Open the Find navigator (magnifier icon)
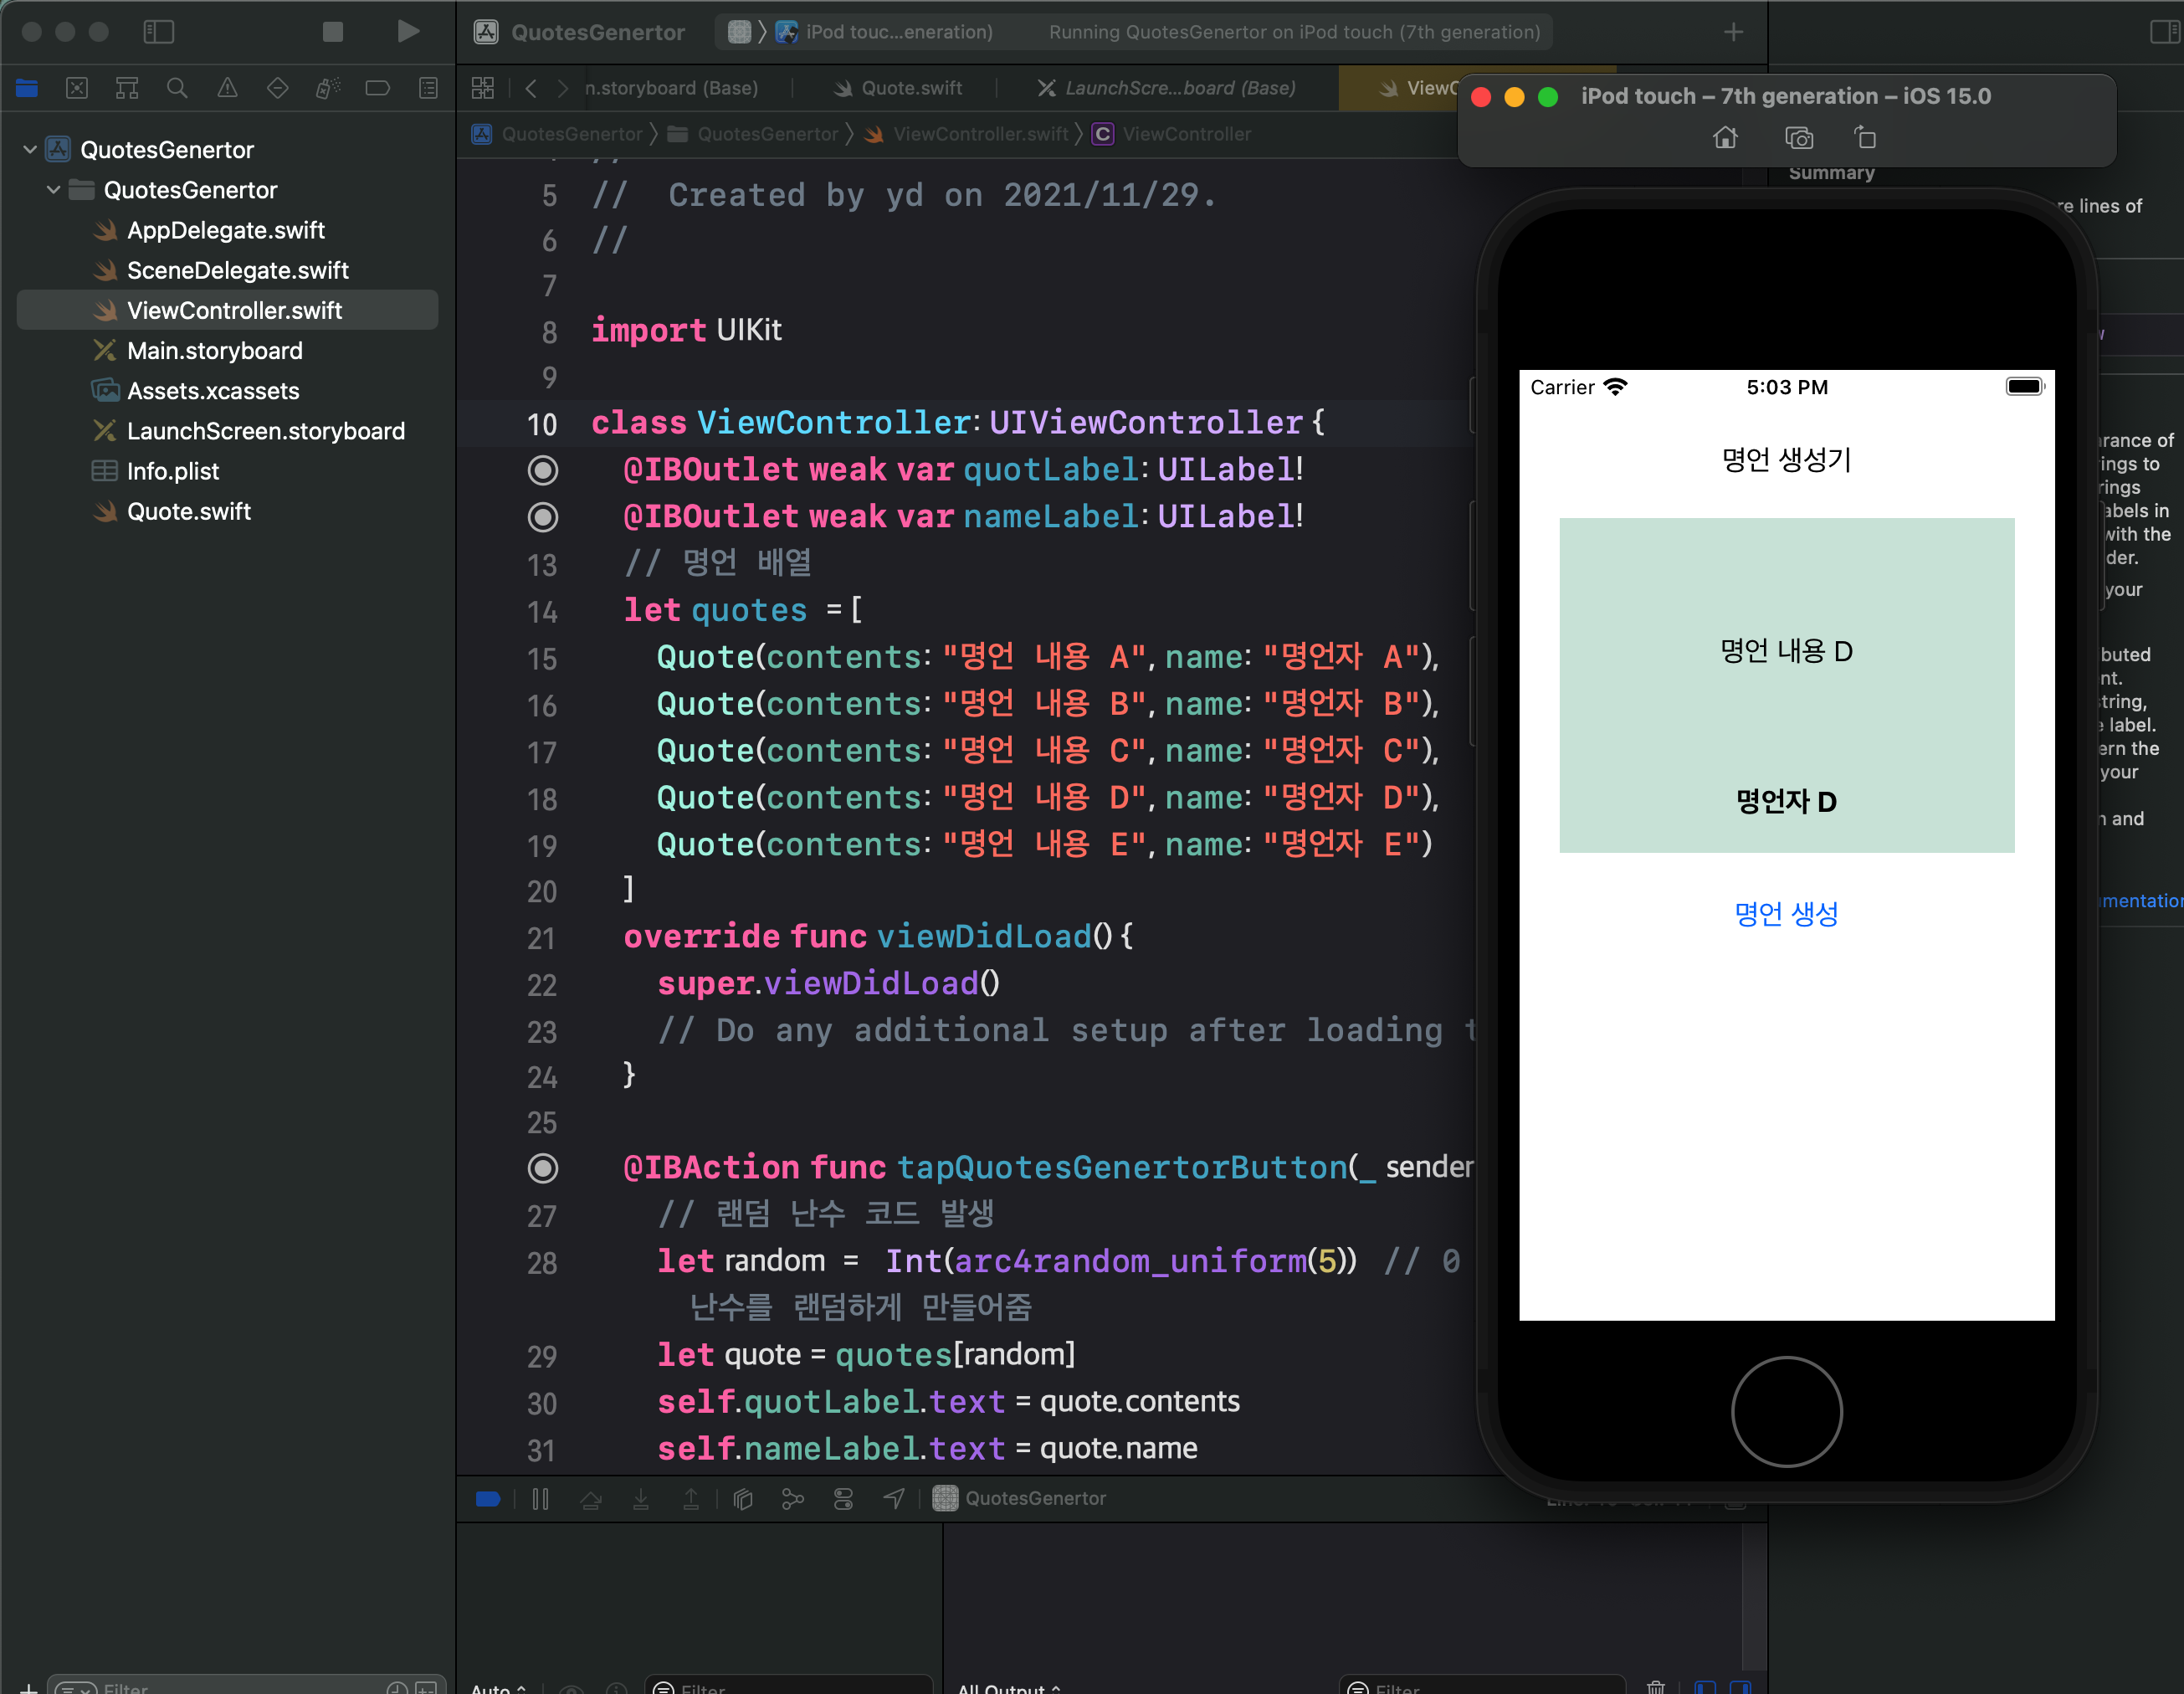 click(177, 88)
